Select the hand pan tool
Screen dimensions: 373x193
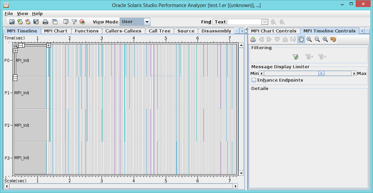(x=301, y=39)
